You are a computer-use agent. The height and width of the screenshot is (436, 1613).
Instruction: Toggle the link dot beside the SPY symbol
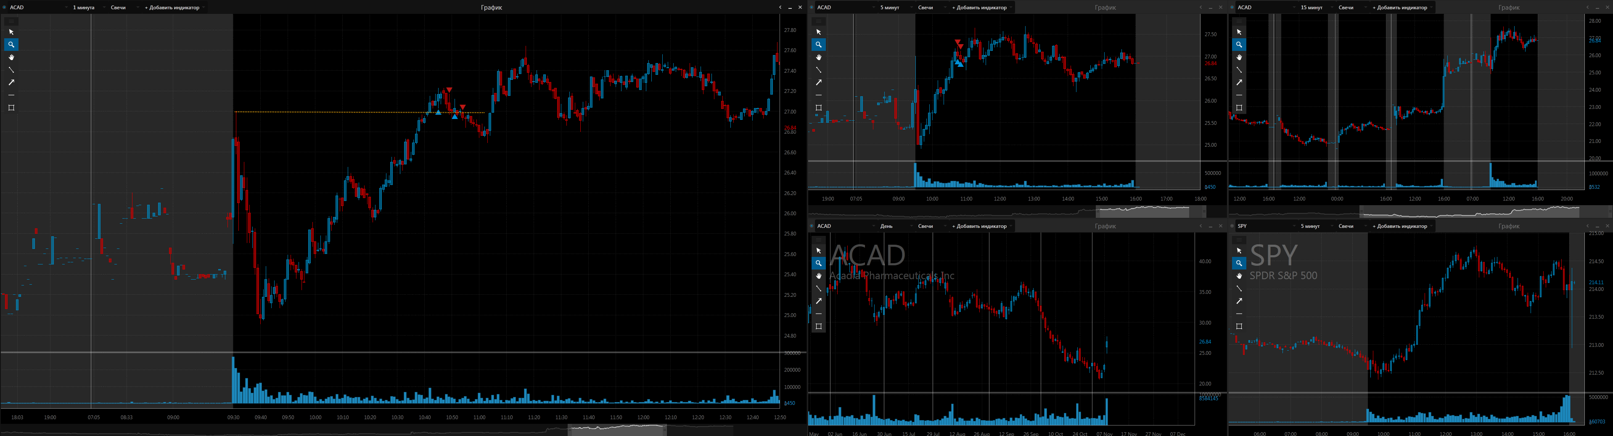pos(1233,226)
